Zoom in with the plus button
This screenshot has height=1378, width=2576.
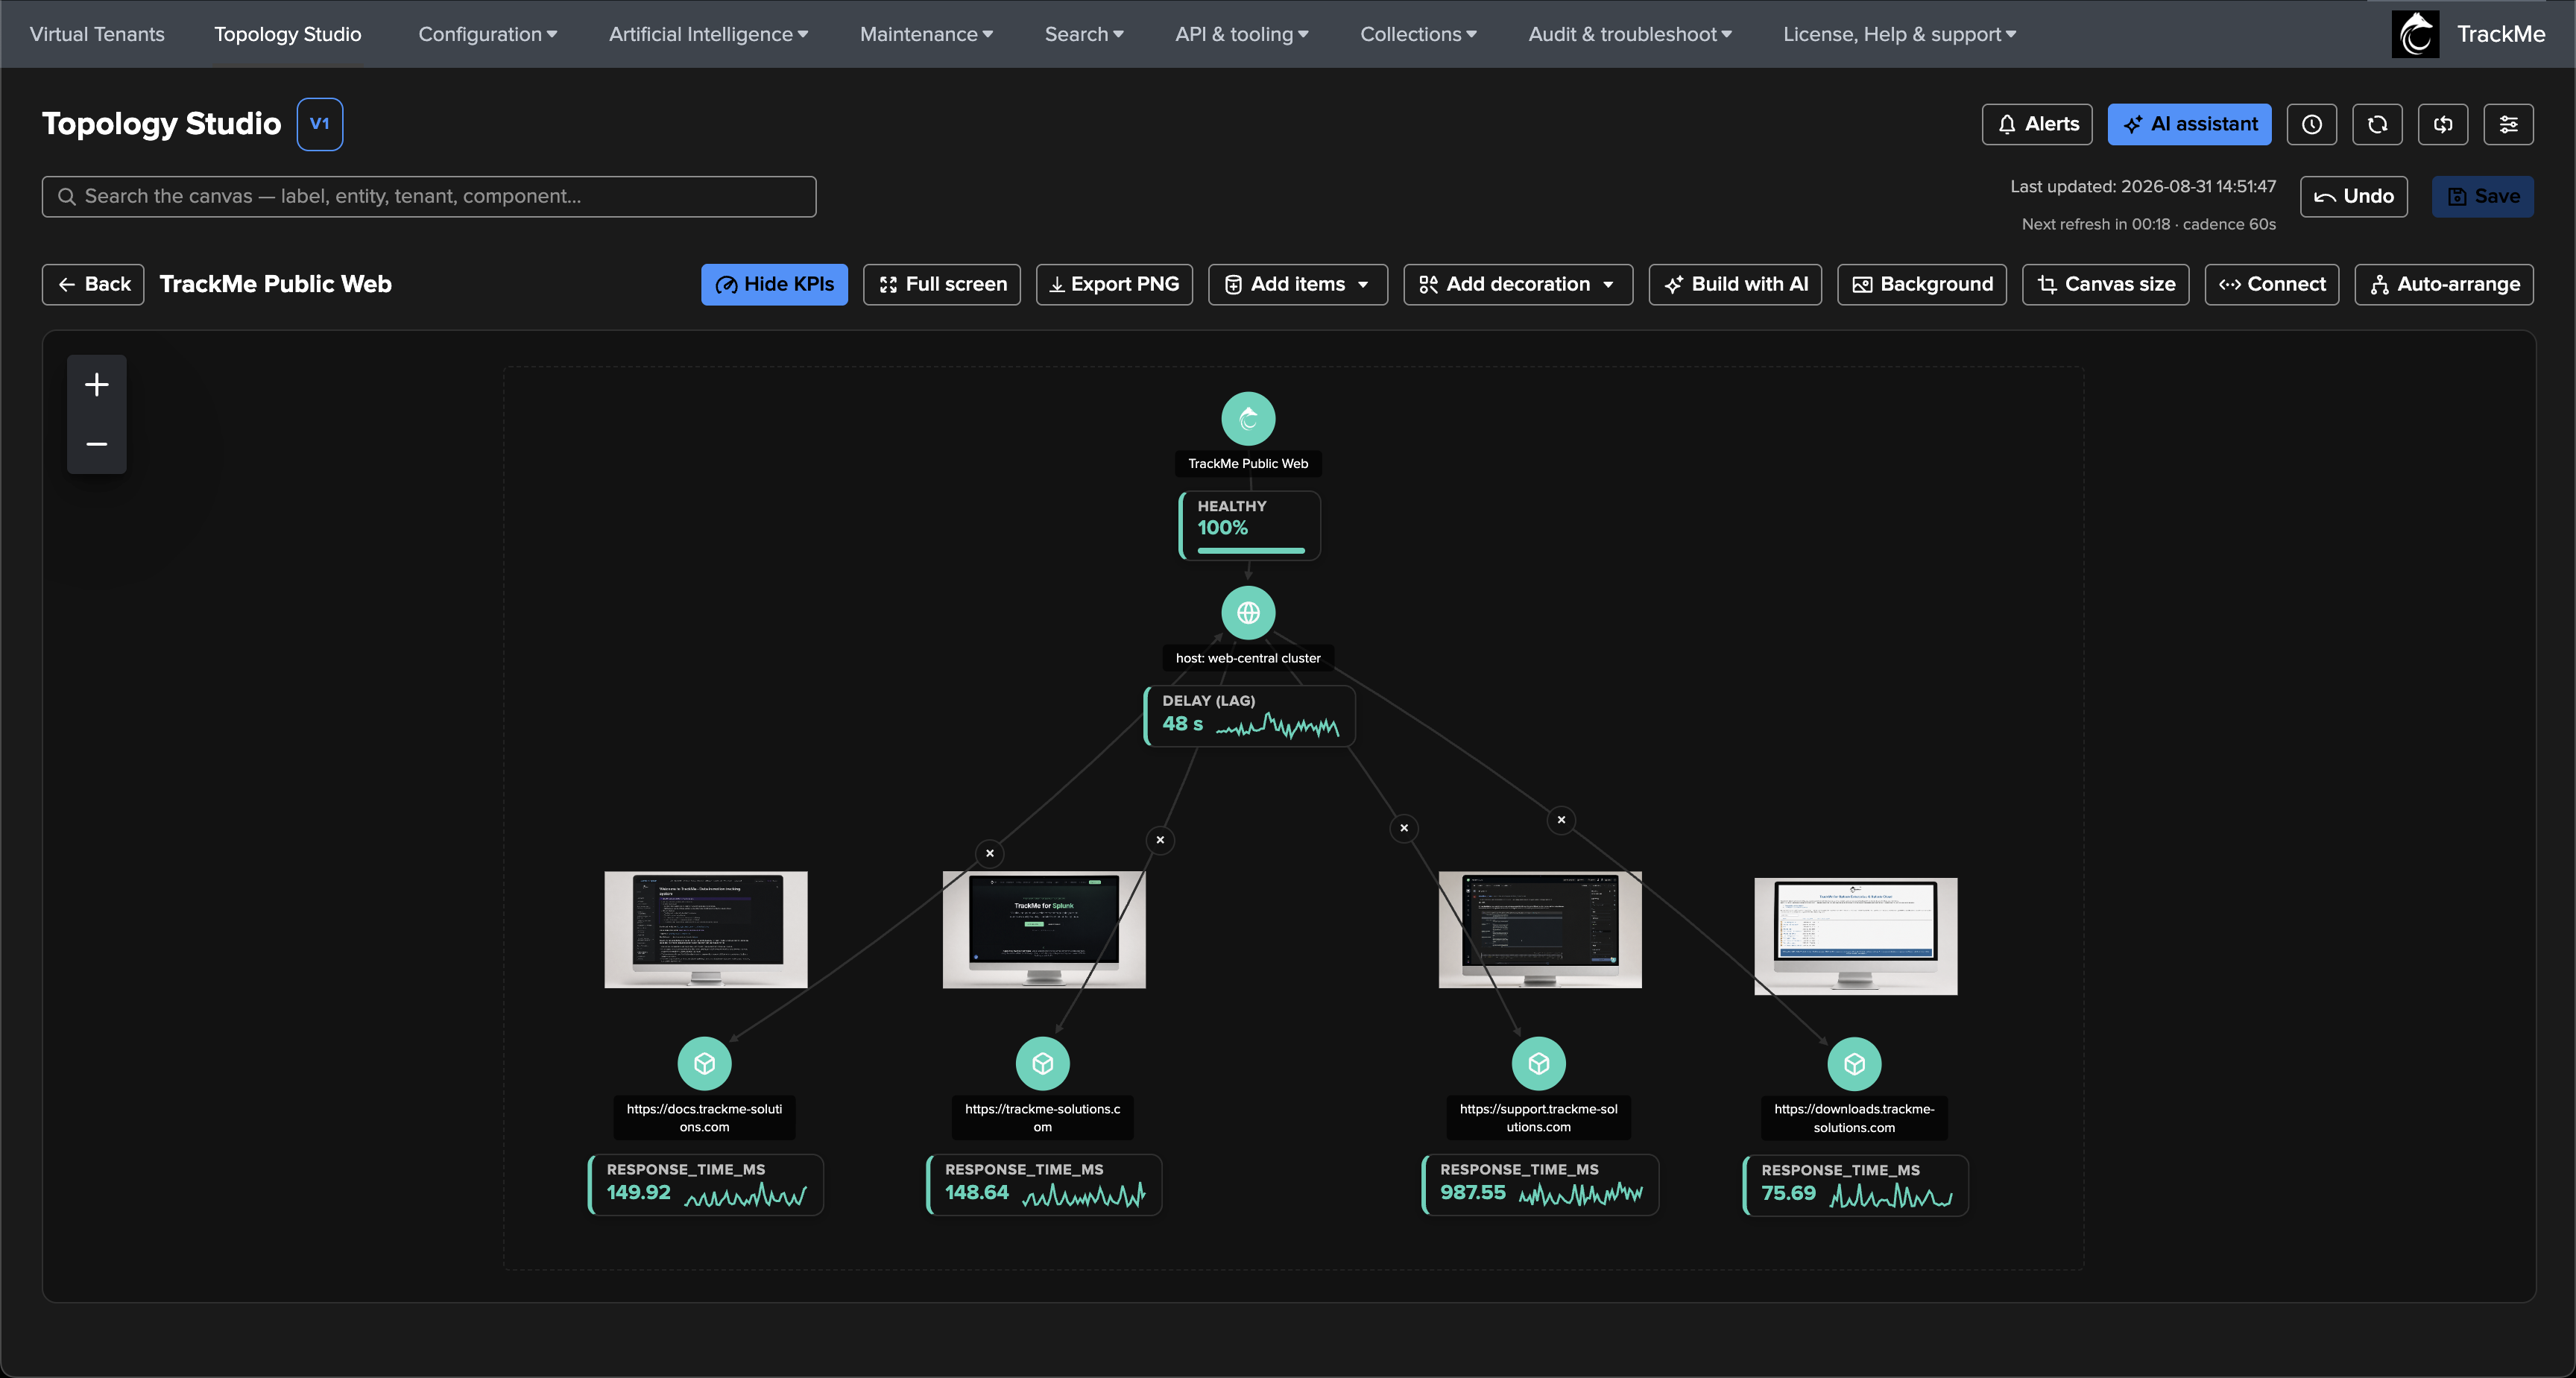click(97, 385)
